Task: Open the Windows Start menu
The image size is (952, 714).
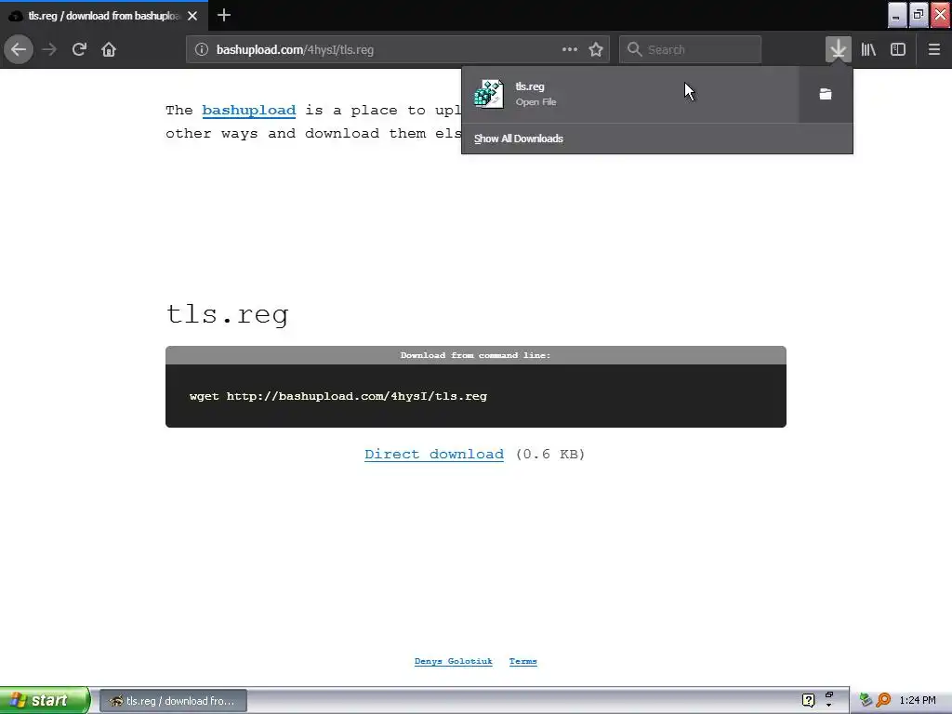Action: coord(45,701)
